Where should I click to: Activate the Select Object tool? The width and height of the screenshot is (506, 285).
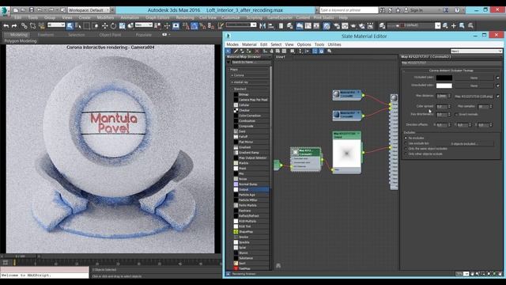70,25
